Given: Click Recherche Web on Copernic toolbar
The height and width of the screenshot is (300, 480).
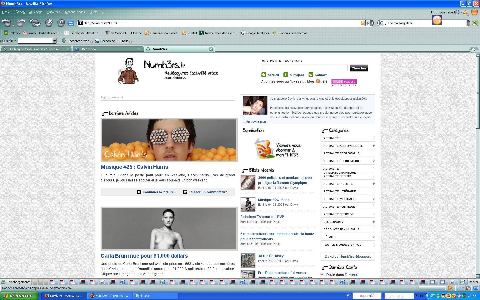Looking at the screenshot, I should pos(76,41).
